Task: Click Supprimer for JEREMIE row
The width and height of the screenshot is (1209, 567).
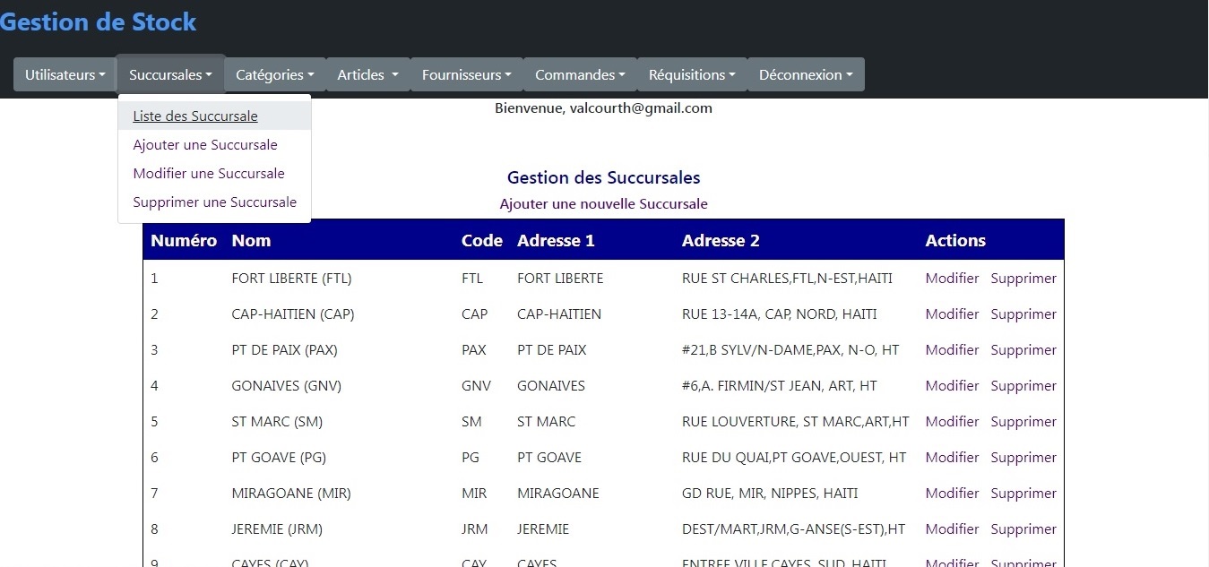Action: [x=1023, y=529]
